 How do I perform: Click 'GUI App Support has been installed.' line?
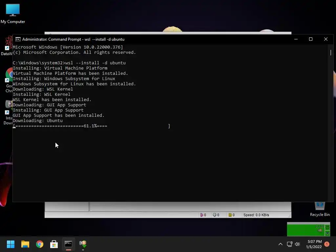(58, 115)
